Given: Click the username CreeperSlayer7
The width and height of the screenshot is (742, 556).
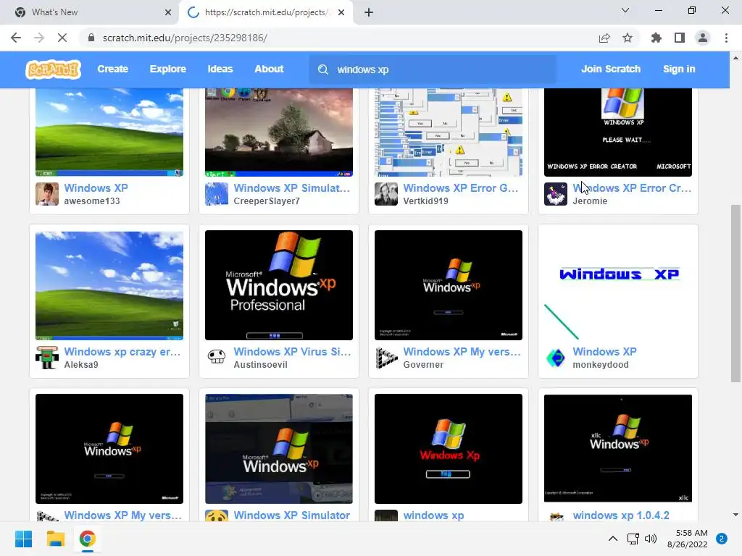Looking at the screenshot, I should point(267,201).
